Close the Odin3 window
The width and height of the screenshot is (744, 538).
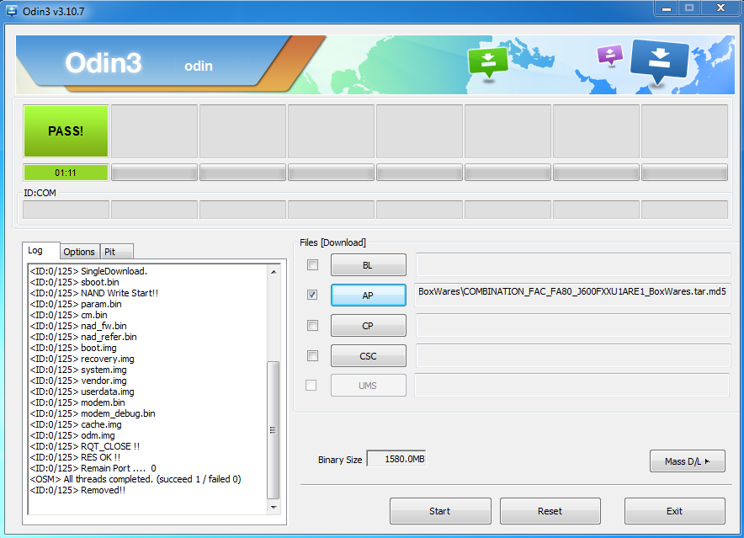(720, 8)
